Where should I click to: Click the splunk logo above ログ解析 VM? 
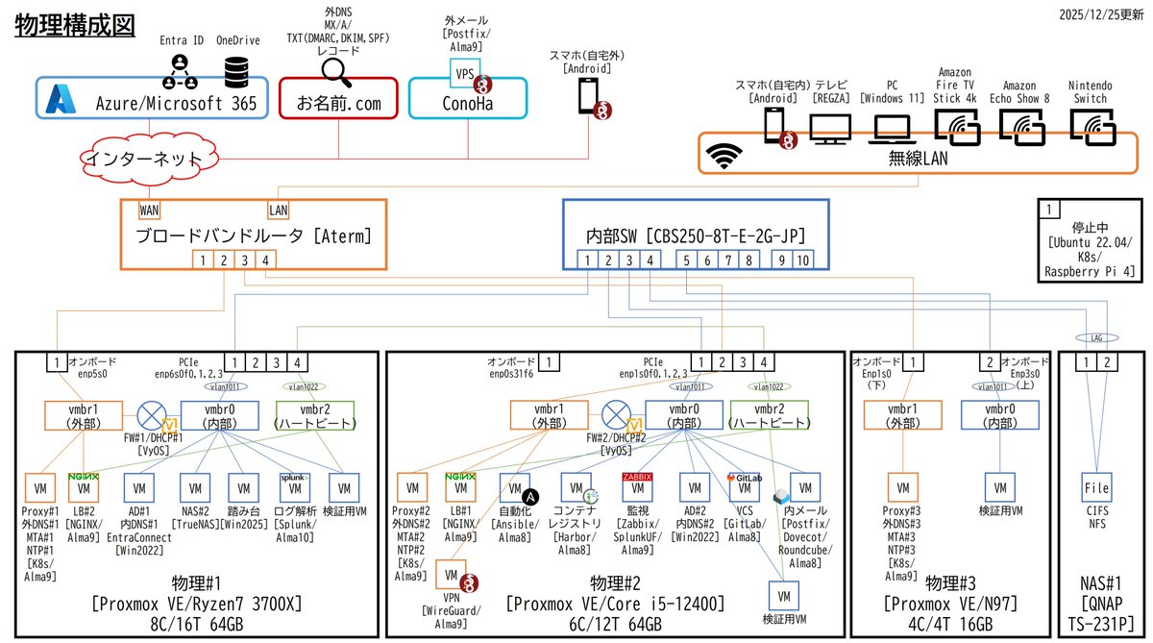point(294,476)
